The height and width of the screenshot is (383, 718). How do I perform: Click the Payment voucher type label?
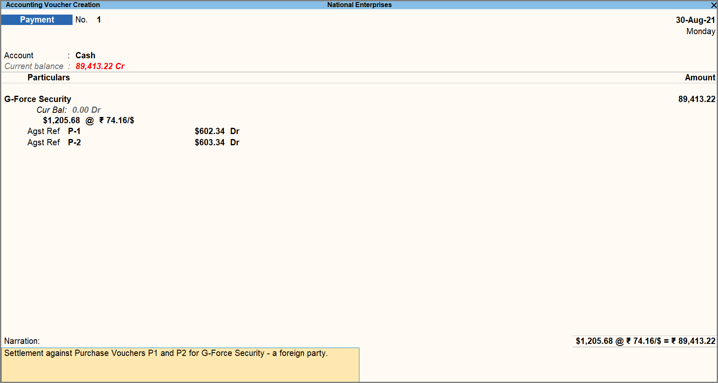(37, 20)
